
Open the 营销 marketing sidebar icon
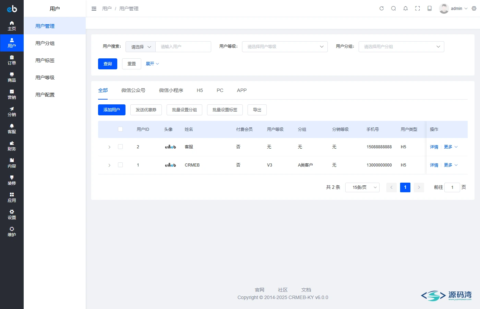click(x=12, y=94)
